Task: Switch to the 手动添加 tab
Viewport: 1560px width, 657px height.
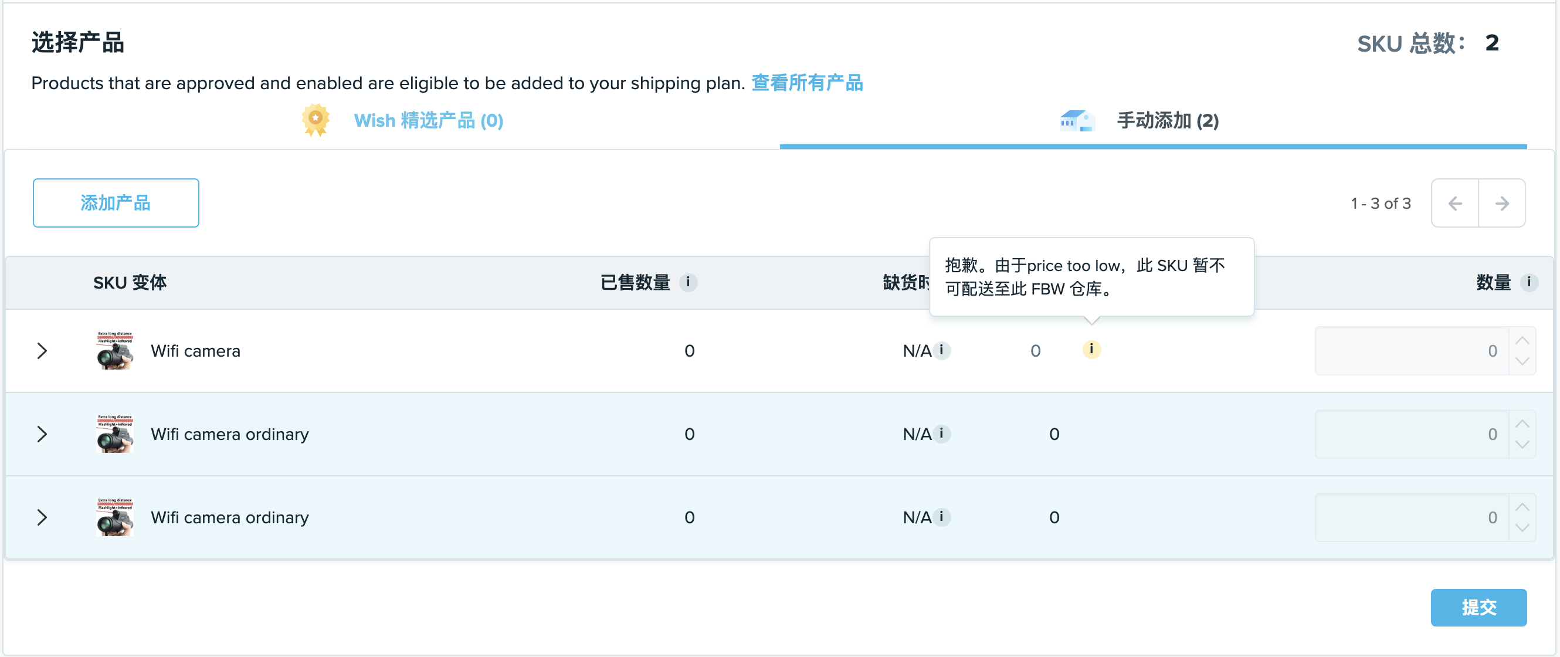Action: click(x=1168, y=120)
